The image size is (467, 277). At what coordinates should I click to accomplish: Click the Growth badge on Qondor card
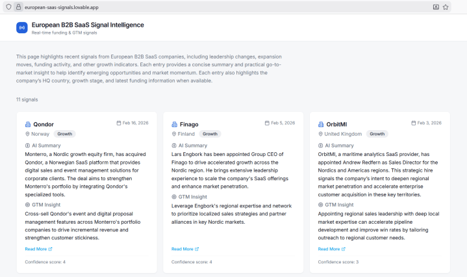point(65,134)
